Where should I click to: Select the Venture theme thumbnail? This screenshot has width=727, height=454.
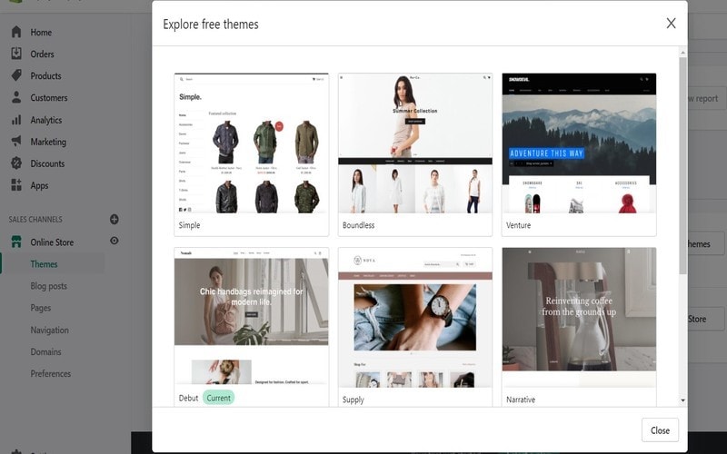coord(579,143)
